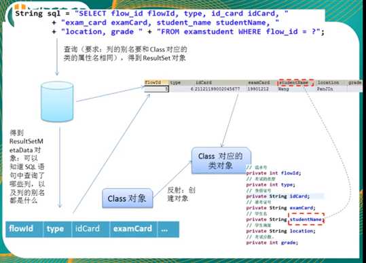Click the 'String sql = "SELECT flow_id' code line

tap(151, 14)
